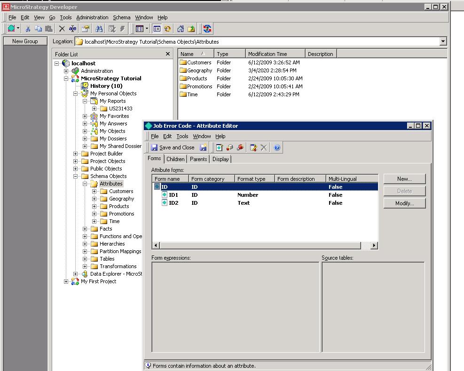Click the New Attribute Form icon
Viewport: 464px width, 371px height.
(219, 147)
